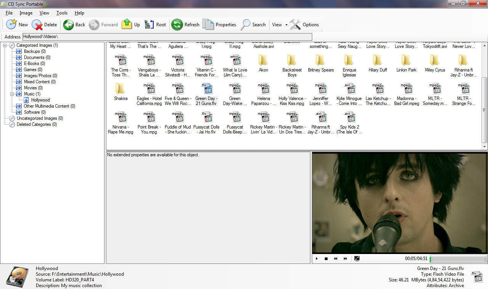Select Software category in tree
488x289 pixels.
pos(35,112)
